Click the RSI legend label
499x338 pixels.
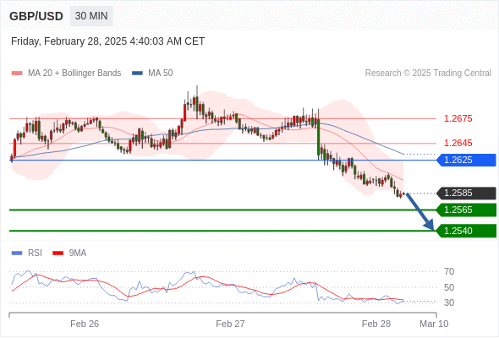35,253
